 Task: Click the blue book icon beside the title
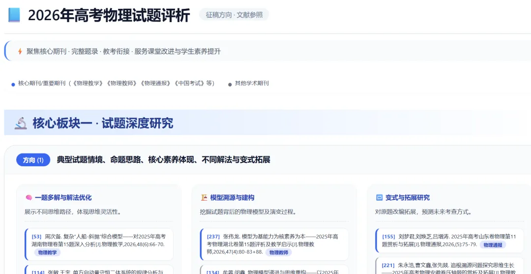[14, 15]
